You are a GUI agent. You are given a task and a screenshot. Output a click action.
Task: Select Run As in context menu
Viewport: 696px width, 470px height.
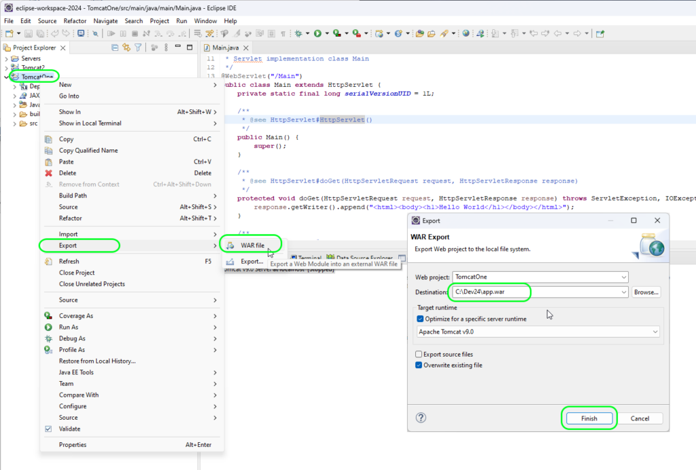click(x=132, y=327)
